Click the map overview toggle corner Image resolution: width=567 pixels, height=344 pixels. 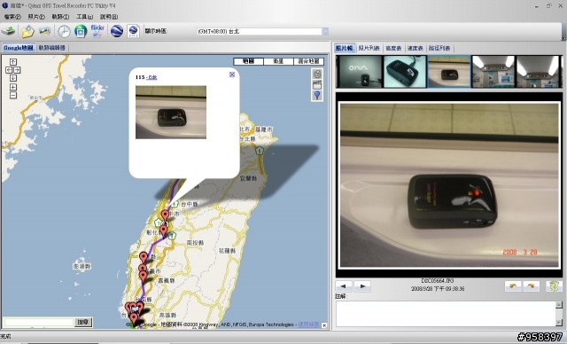tap(324, 325)
